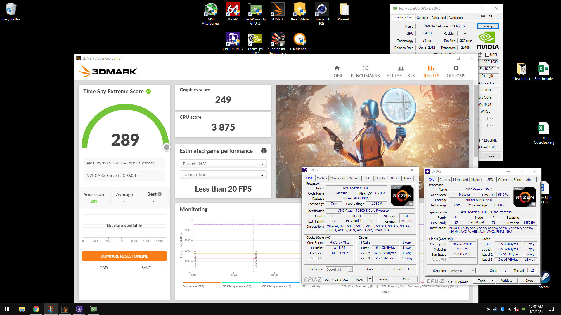
Task: Open Socket #1 selection in left CPU-Z
Action: 339,269
